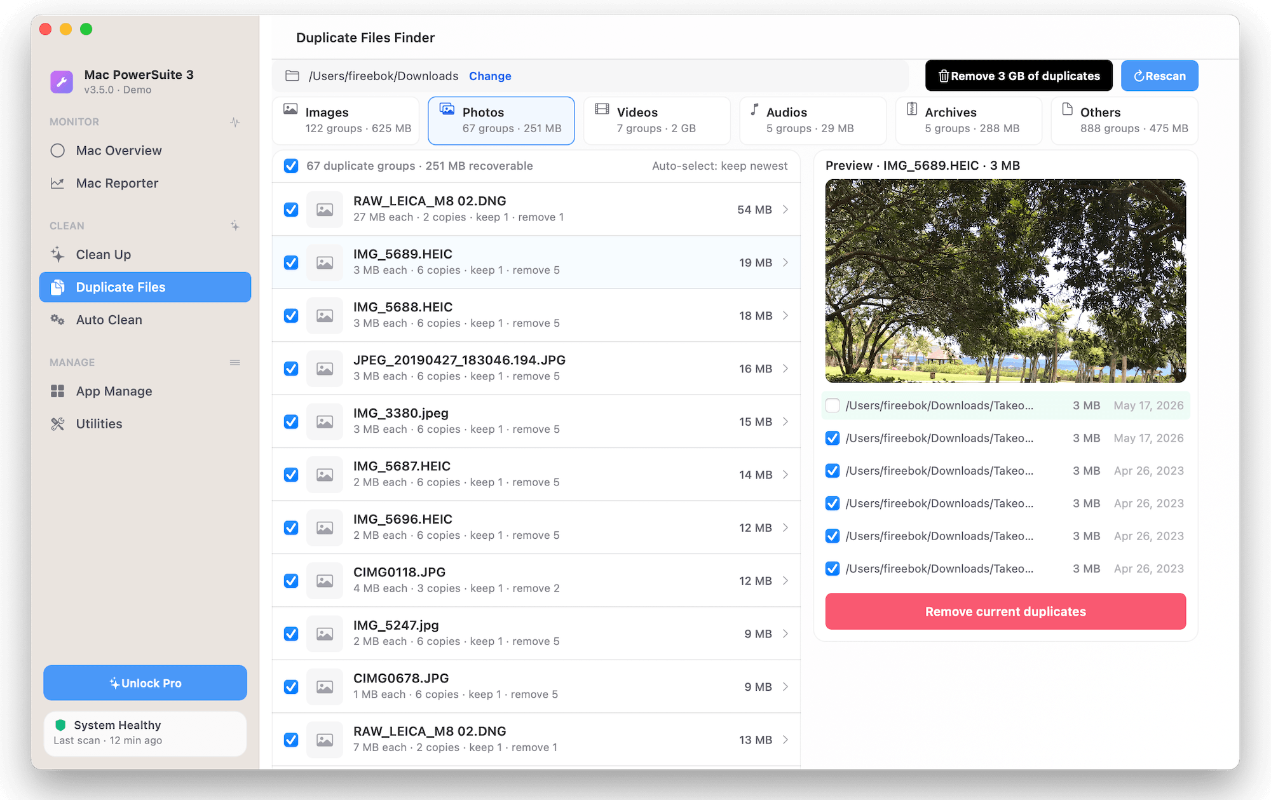Click image file icon for IMG_5687.HEIC
Screen dimensions: 1271x800
(x=325, y=475)
